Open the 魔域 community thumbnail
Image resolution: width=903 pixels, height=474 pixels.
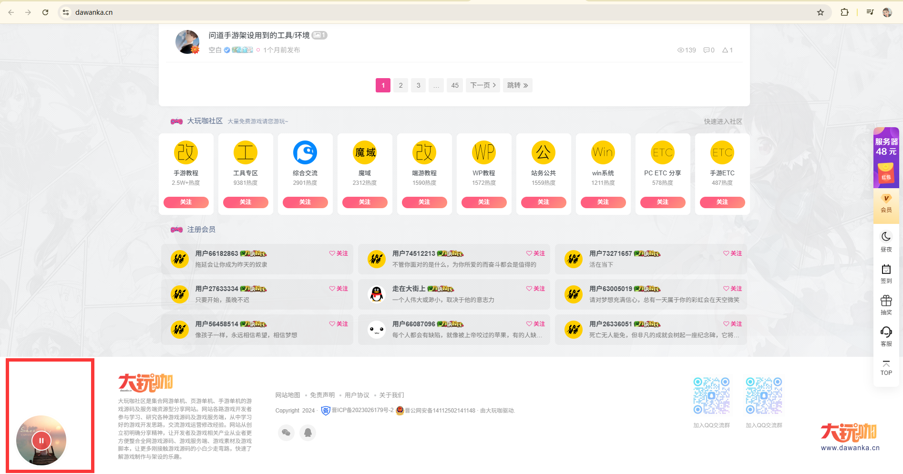pyautogui.click(x=365, y=152)
